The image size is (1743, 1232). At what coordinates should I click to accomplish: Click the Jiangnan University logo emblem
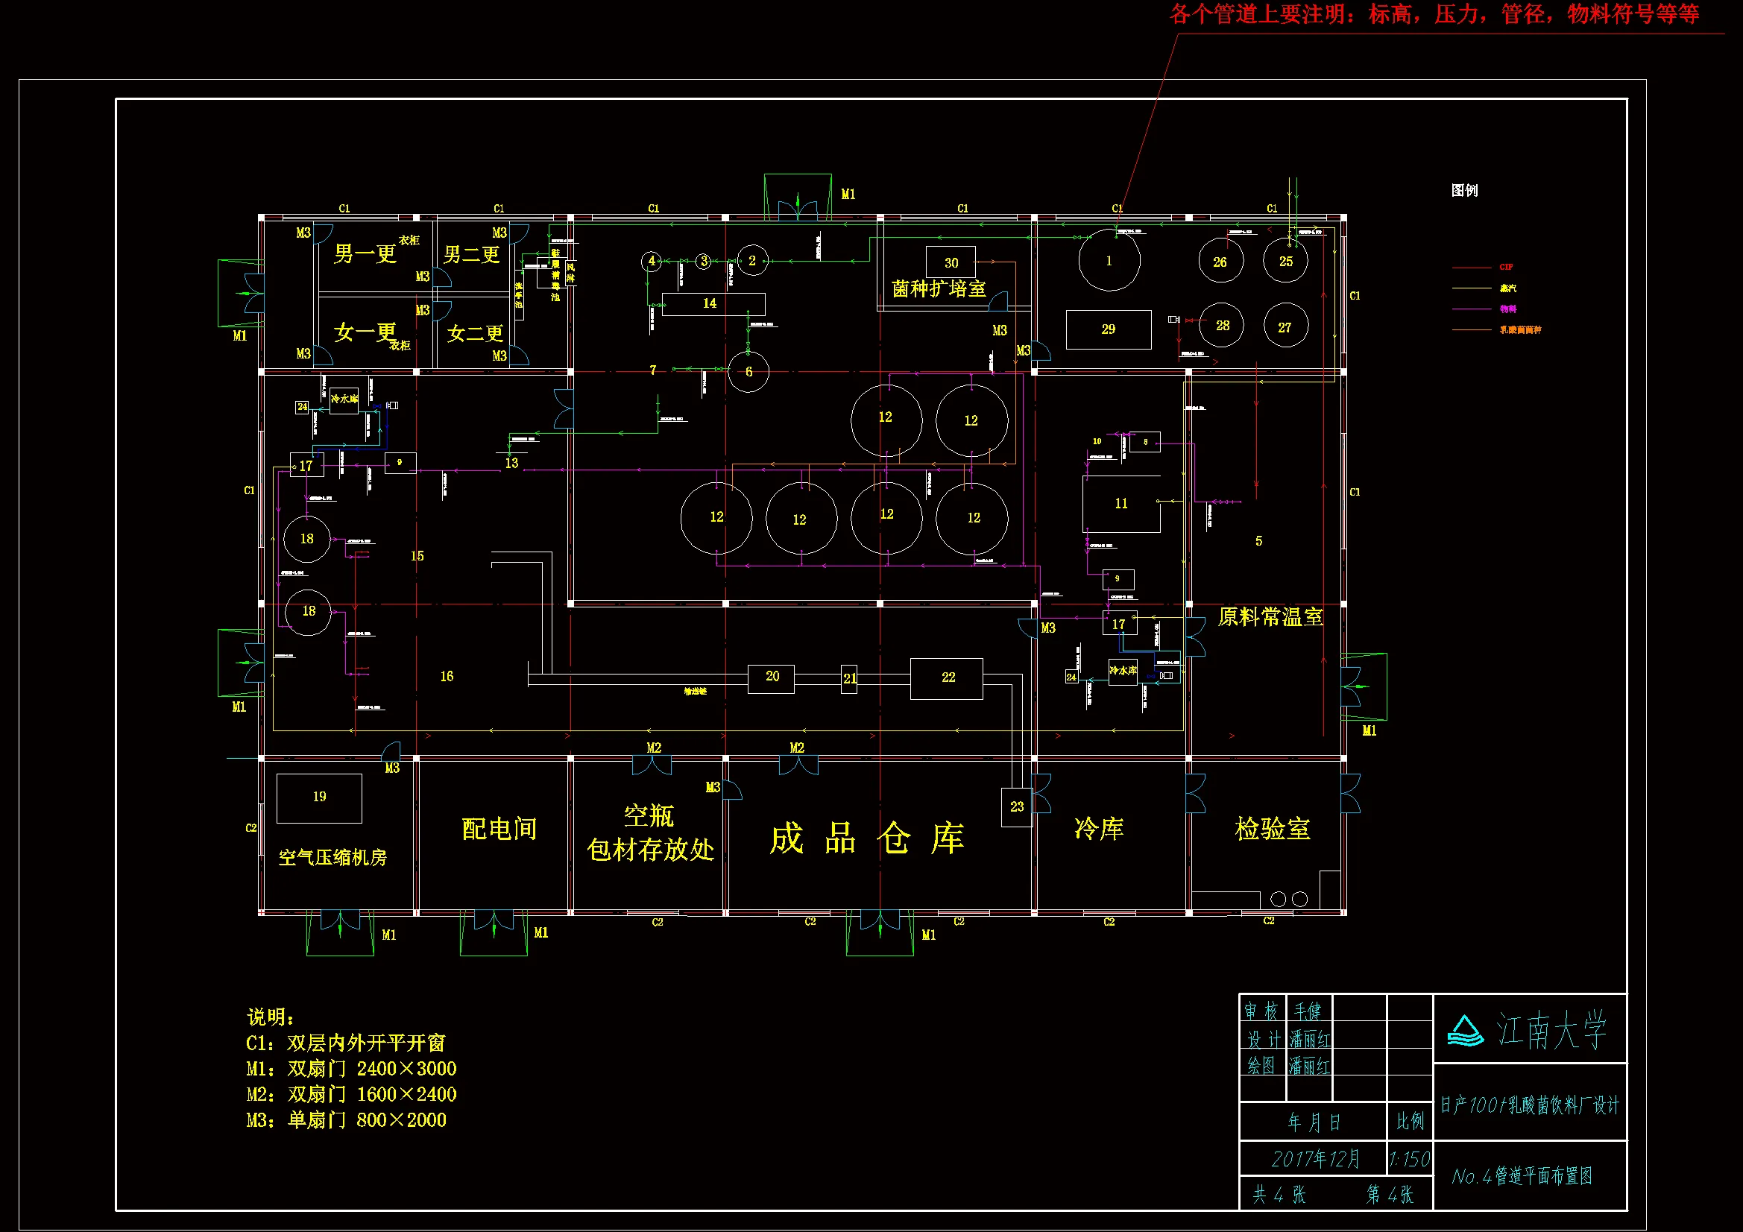(x=1464, y=1032)
